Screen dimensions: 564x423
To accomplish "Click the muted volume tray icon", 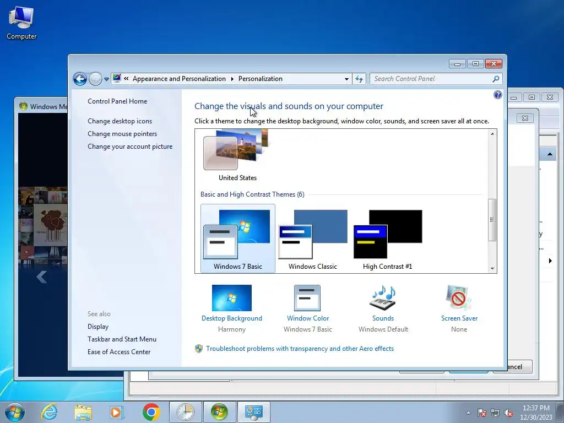I will pos(508,413).
